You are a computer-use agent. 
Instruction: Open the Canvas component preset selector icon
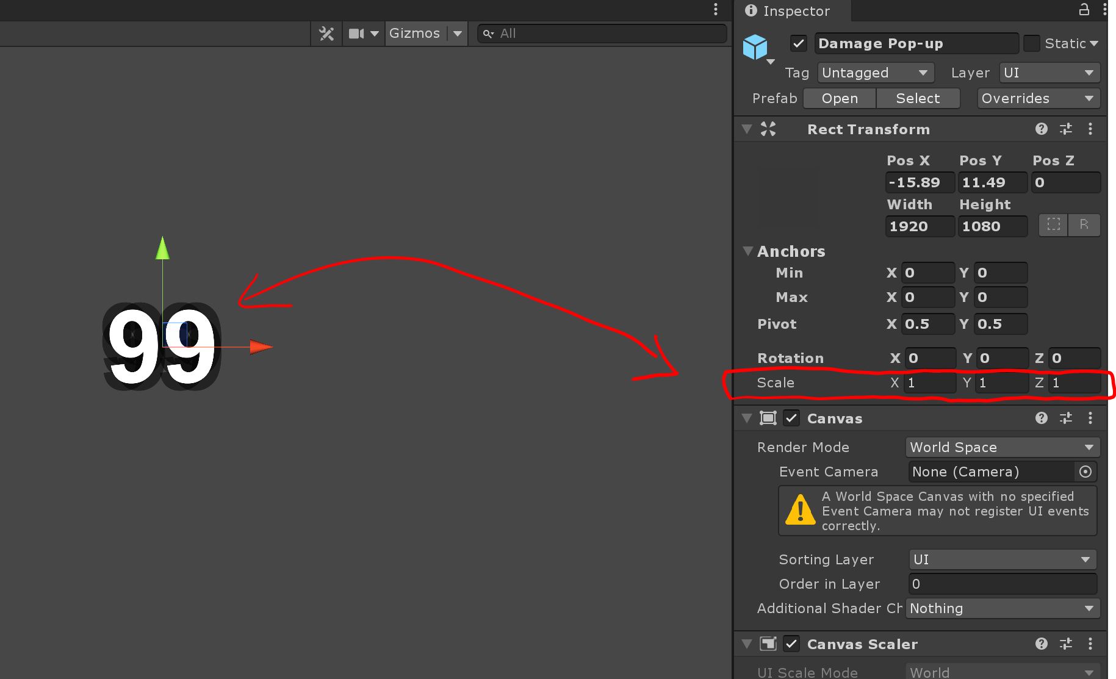tap(1066, 418)
